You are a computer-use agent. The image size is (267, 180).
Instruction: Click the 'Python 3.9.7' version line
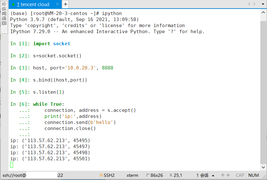click(x=74, y=19)
